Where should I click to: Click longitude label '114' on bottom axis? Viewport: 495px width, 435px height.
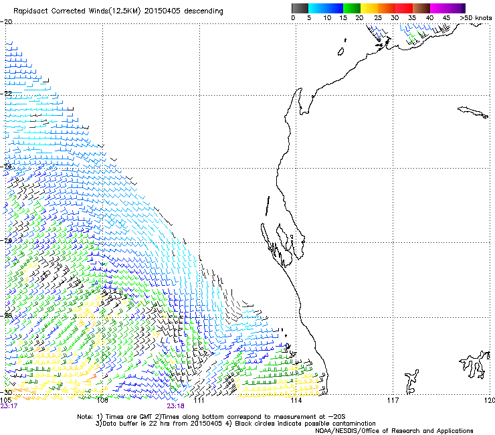(x=296, y=400)
